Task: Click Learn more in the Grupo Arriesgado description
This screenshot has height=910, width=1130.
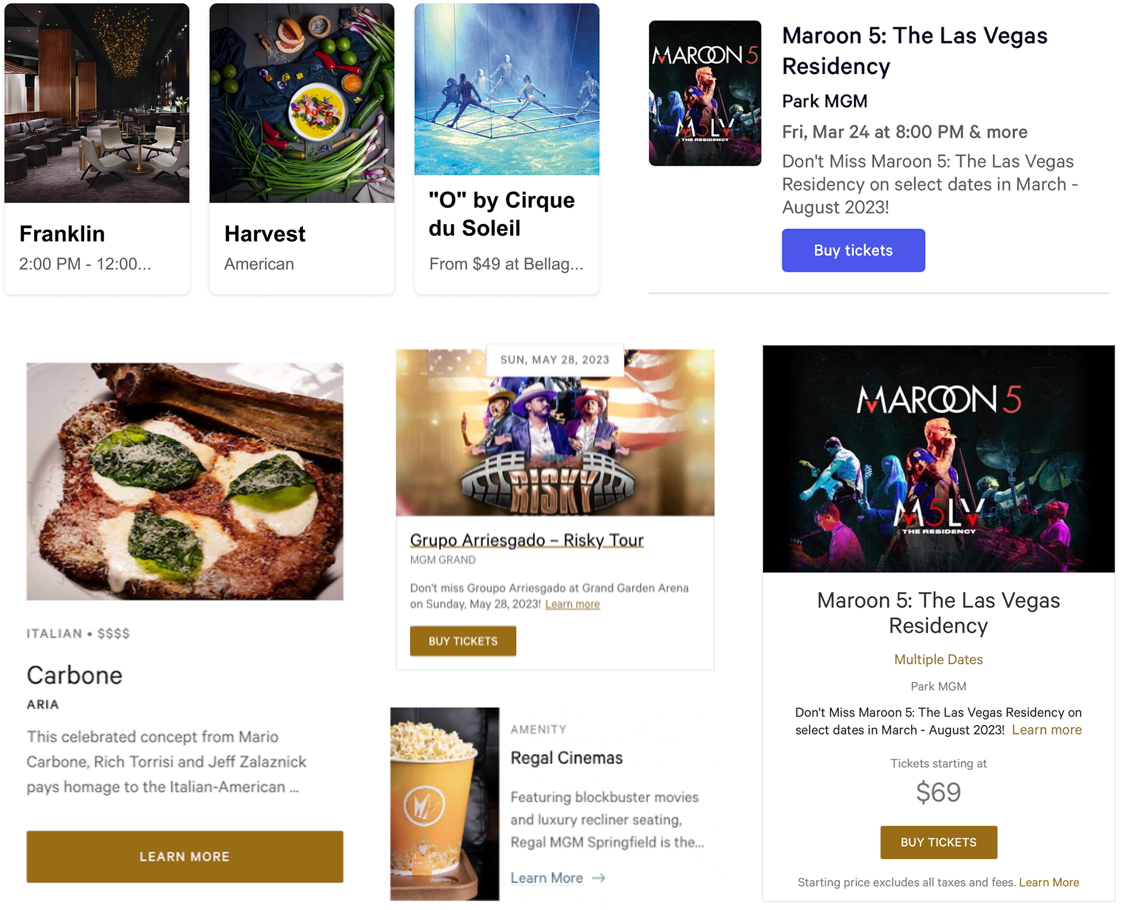Action: (572, 604)
